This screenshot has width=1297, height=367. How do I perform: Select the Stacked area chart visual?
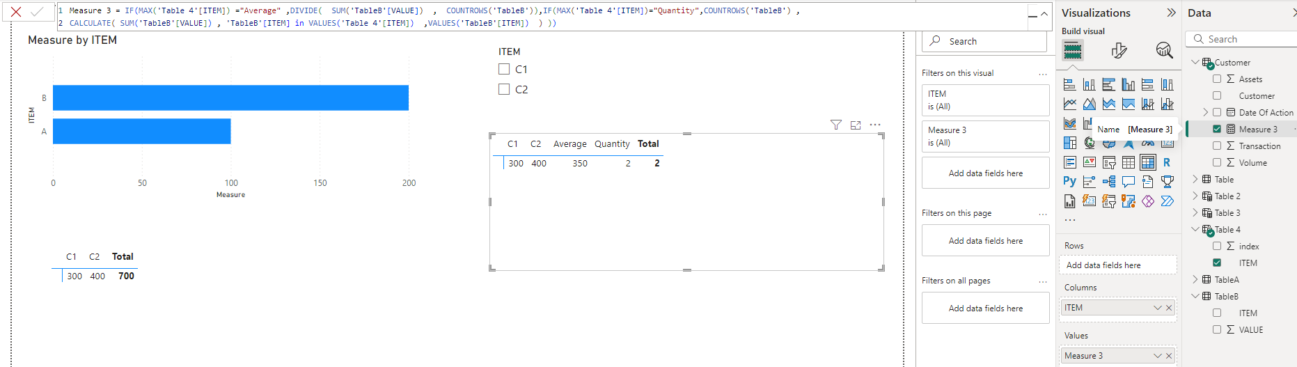pos(1109,104)
